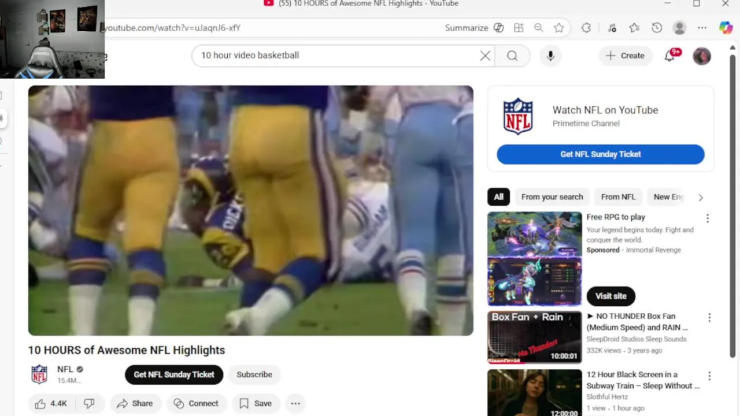This screenshot has width=740, height=416.
Task: Click the Summarize icon in address bar
Action: click(498, 28)
